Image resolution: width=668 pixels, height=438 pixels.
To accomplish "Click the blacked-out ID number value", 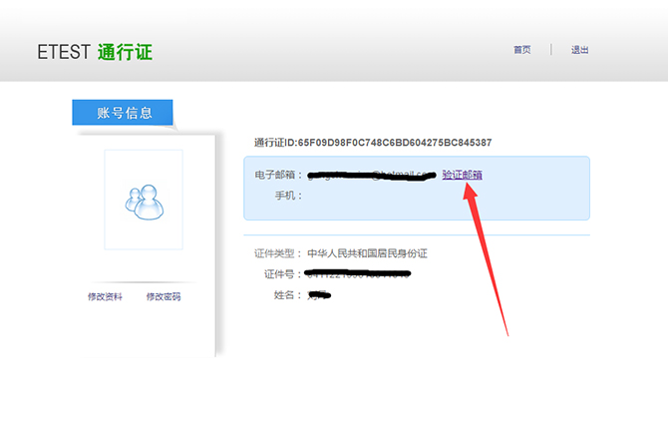I will tap(358, 273).
